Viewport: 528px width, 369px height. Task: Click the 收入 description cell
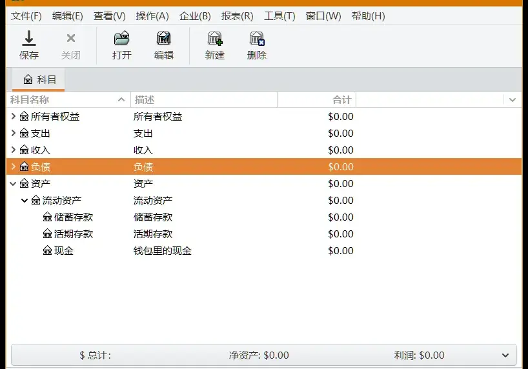click(x=143, y=150)
